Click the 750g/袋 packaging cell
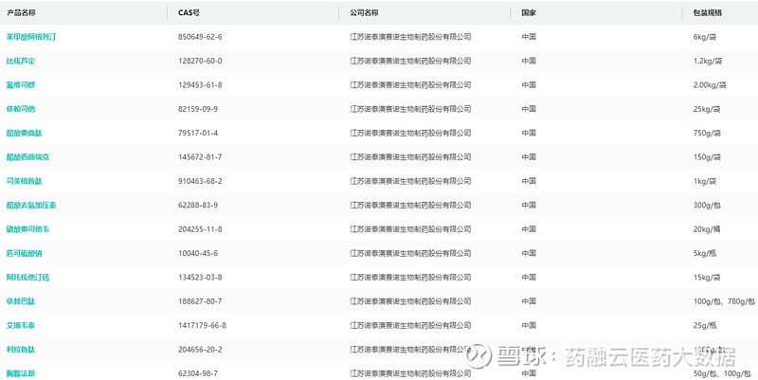This screenshot has width=758, height=380. click(x=707, y=133)
